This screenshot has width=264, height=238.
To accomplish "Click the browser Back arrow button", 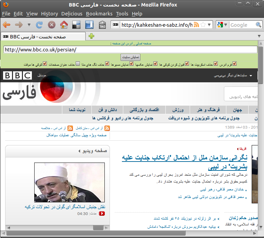I will pos(7,25).
